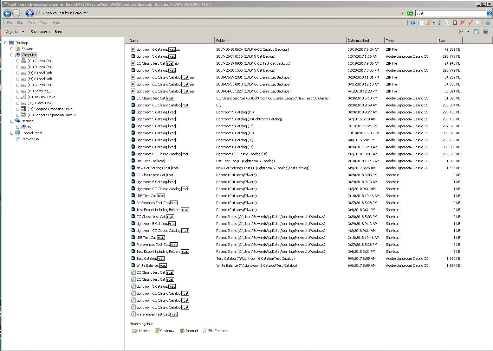Screen dimensions: 493x351
Task: Expand the (H:) Samsung_T1 node
Action: [x=18, y=91]
